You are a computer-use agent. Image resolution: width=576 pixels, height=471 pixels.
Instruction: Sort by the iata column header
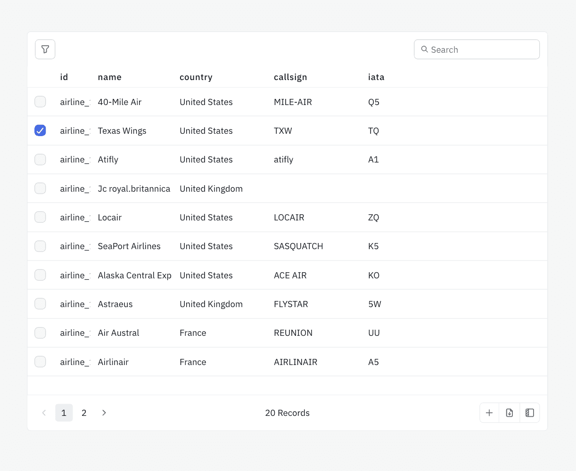pos(376,77)
